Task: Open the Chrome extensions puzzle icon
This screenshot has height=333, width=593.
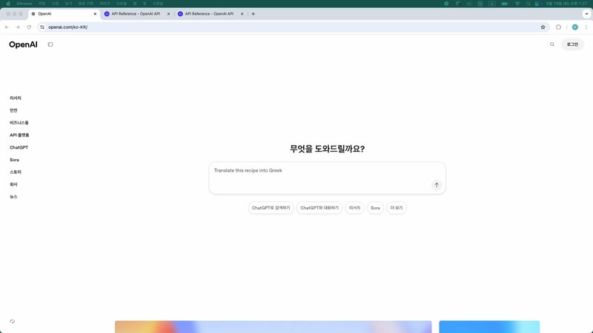Action: point(559,27)
